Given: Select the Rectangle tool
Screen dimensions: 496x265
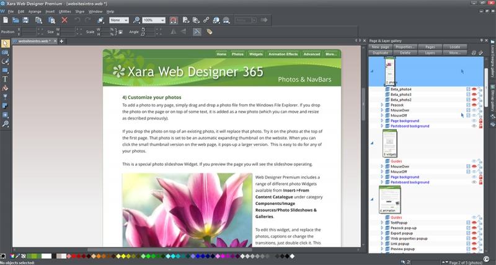Looking at the screenshot, I should (x=5, y=70).
